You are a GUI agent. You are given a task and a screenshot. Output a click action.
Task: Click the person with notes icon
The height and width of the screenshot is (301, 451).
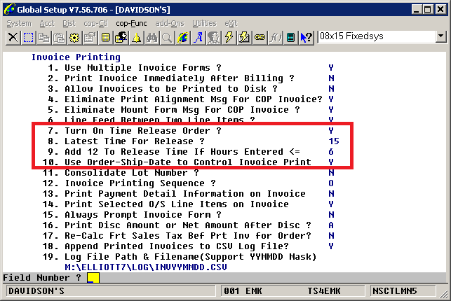(121, 38)
